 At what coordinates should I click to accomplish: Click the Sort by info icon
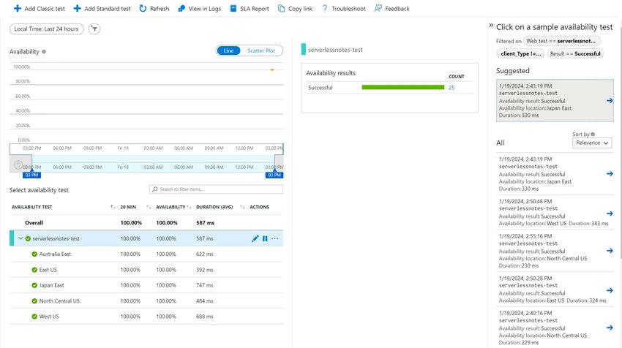click(x=593, y=135)
